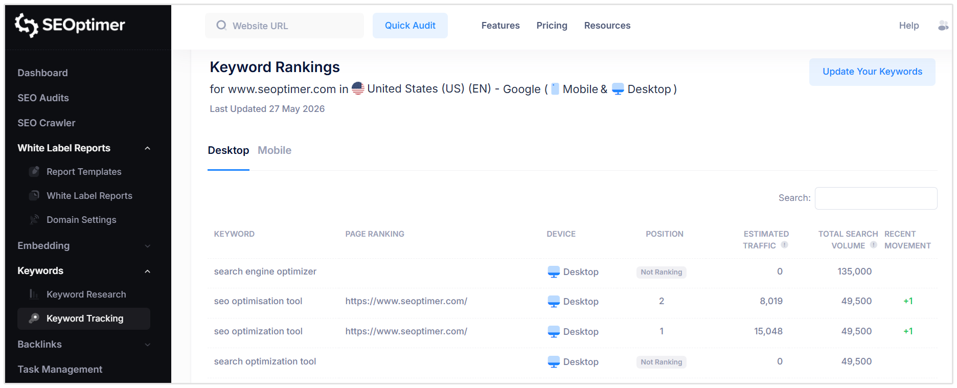The width and height of the screenshot is (957, 388).
Task: Open the Report Templates sidebar item
Action: 84,172
